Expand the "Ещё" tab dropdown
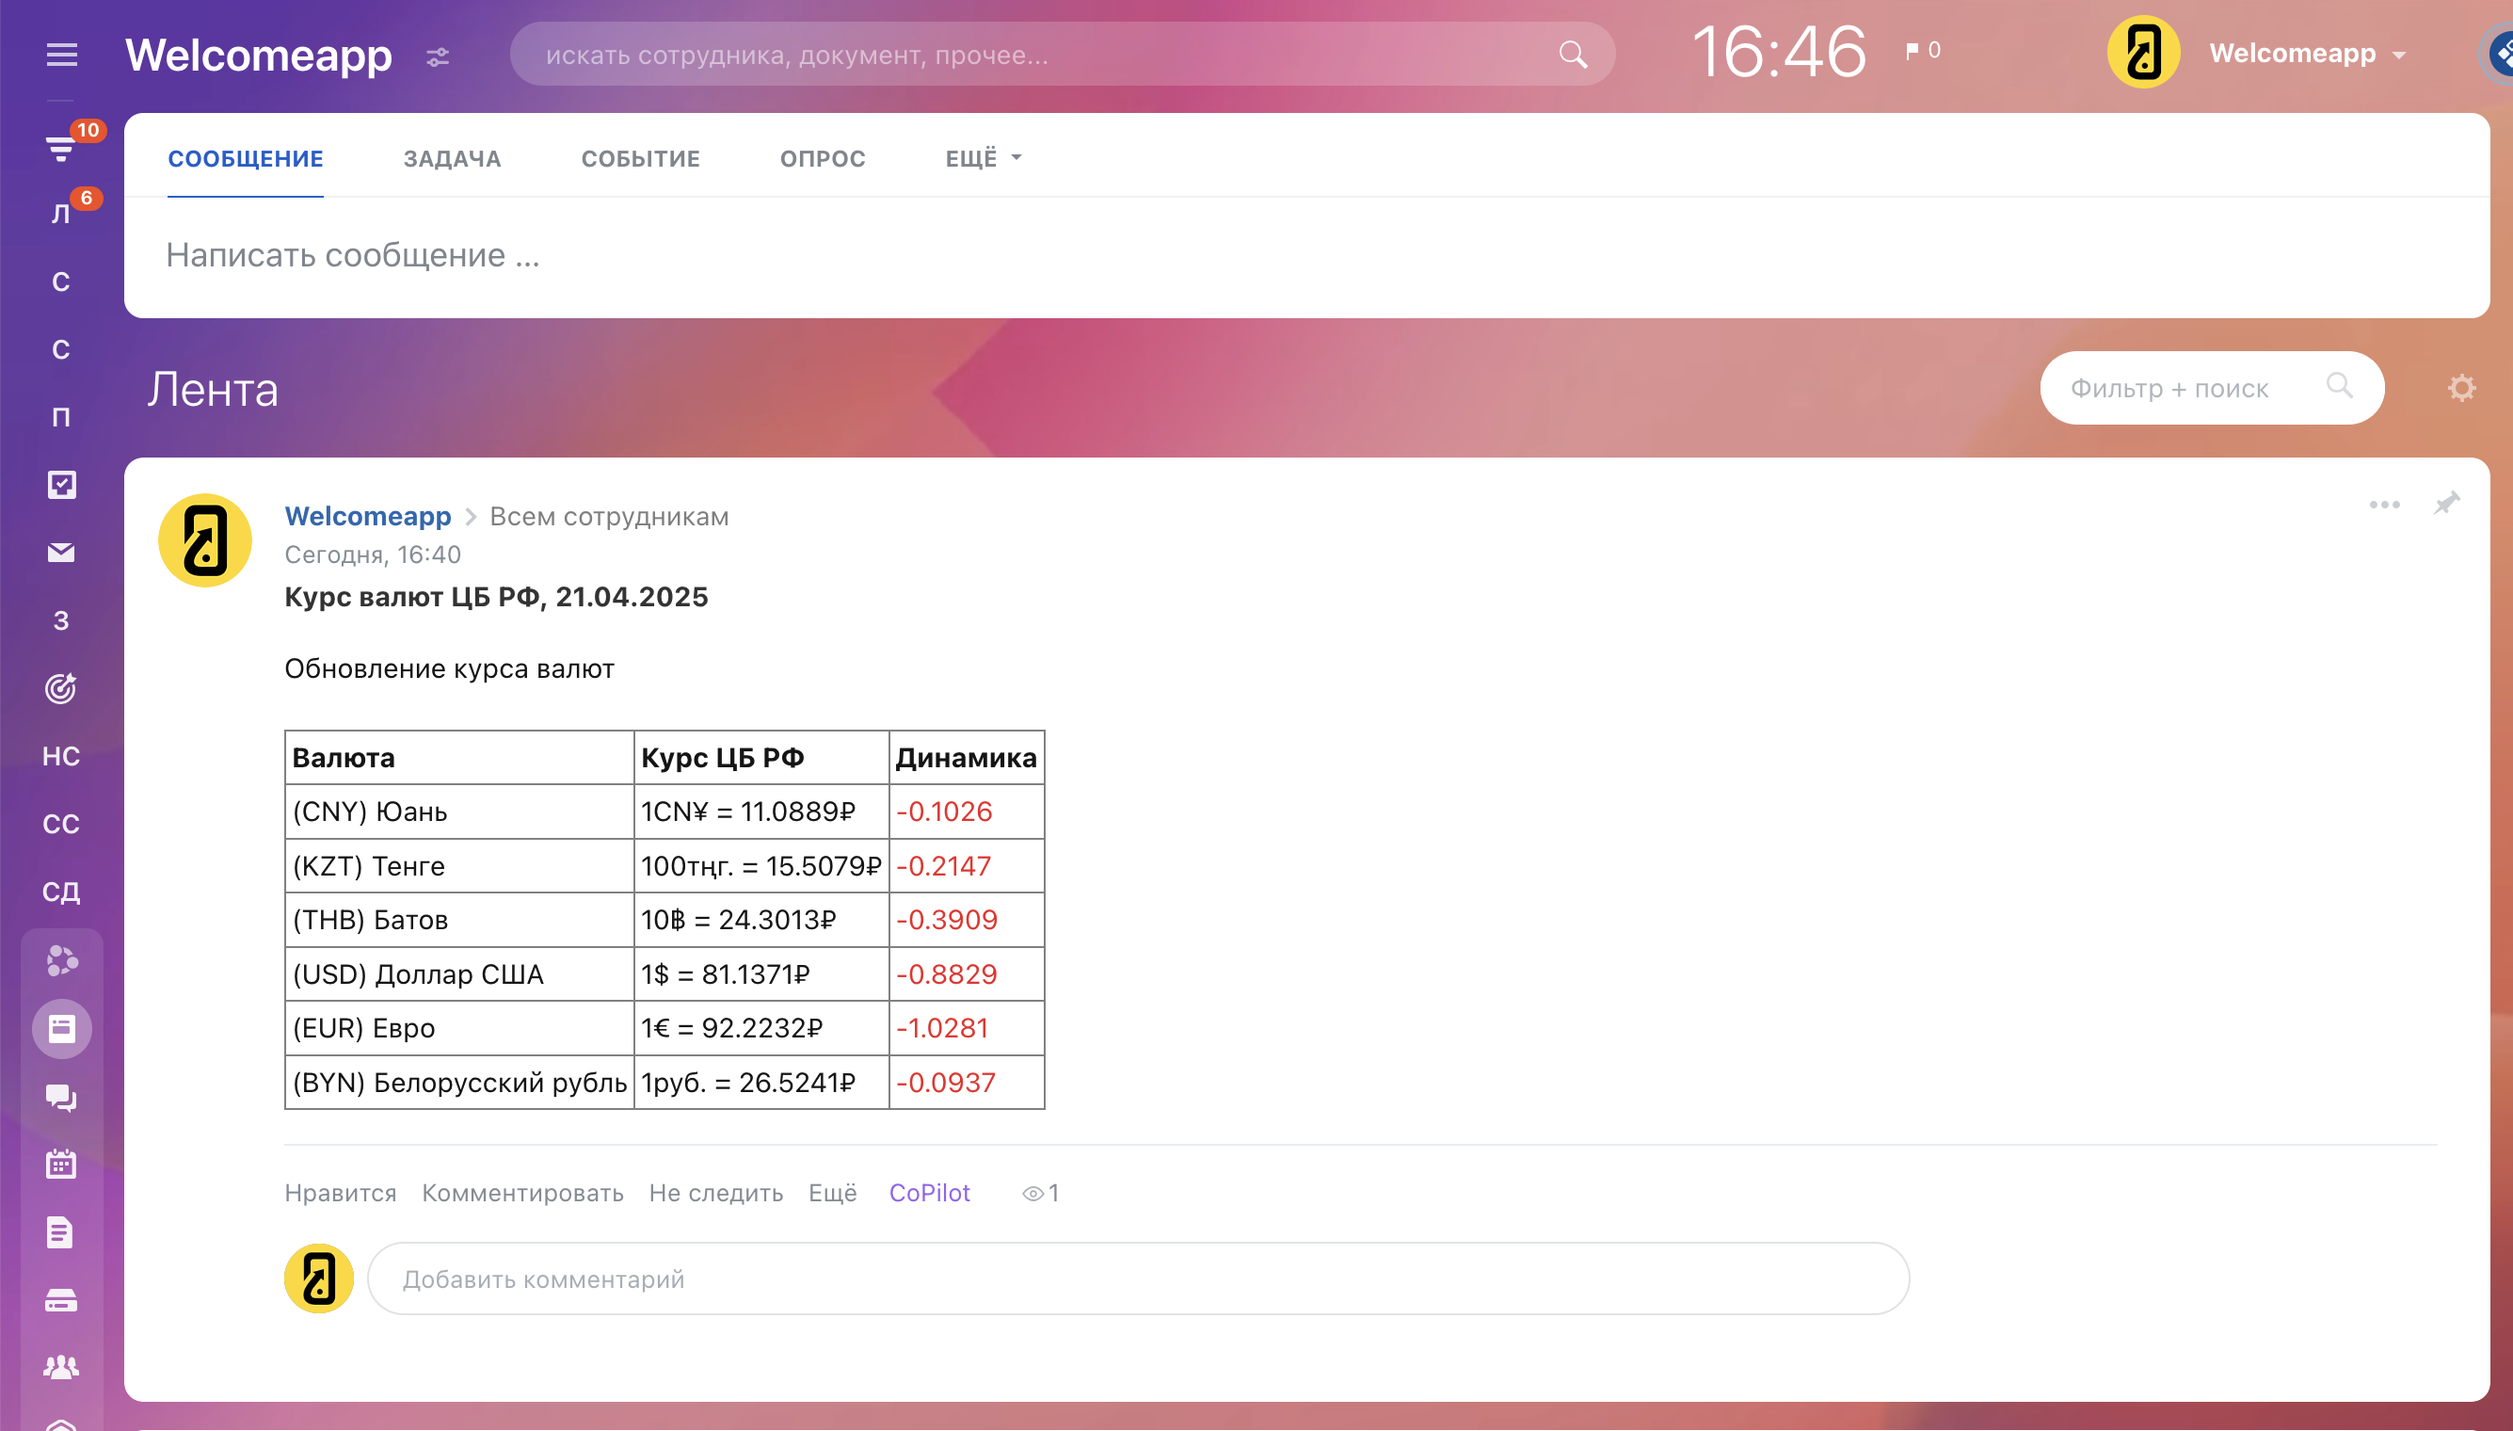 click(983, 158)
